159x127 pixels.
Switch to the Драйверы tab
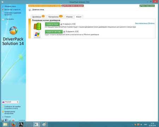(38, 17)
